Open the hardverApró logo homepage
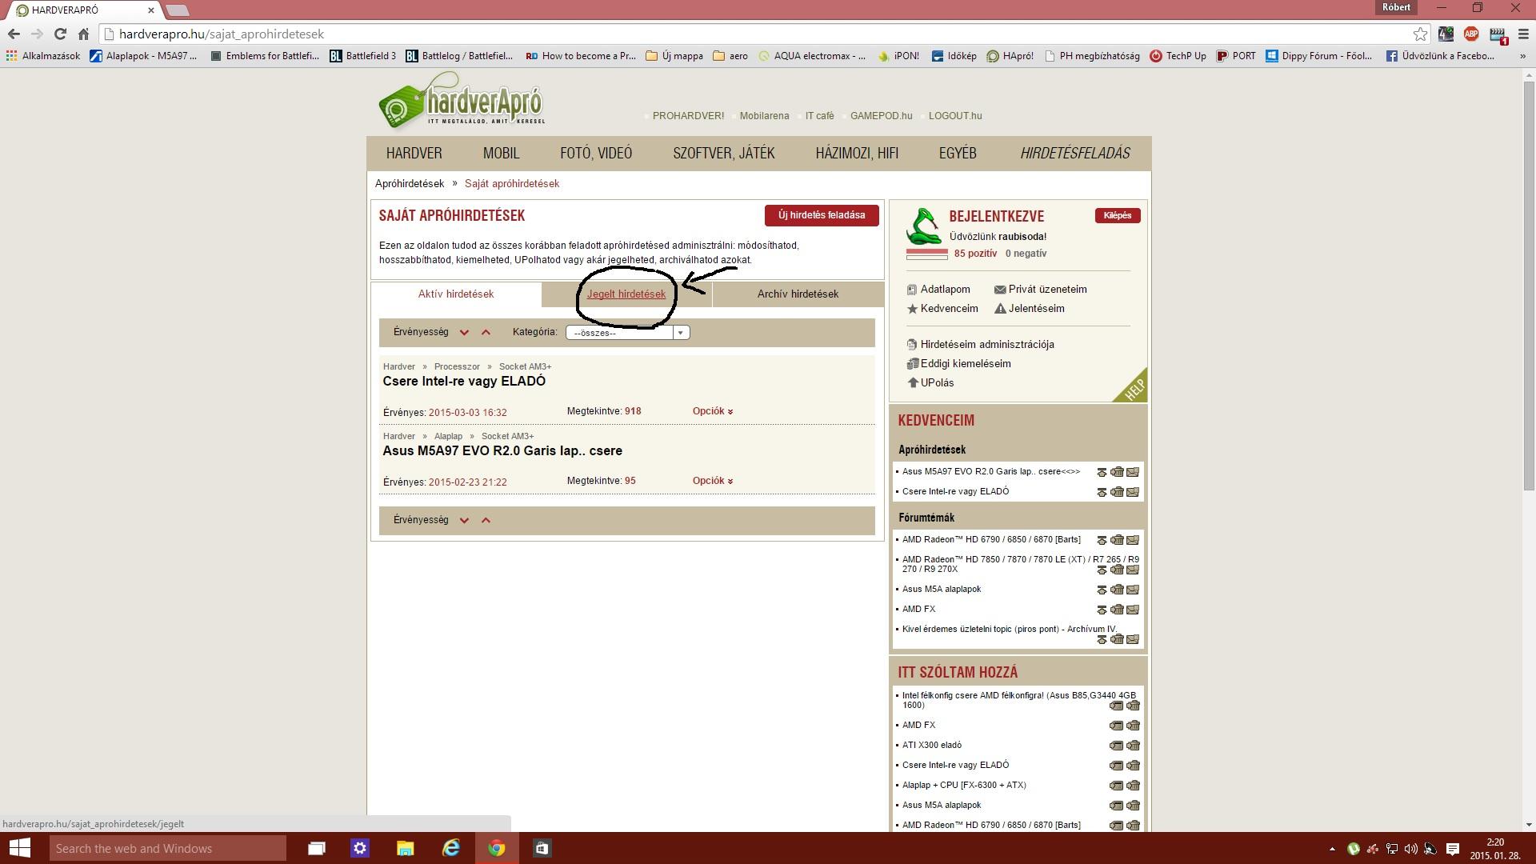 (462, 102)
